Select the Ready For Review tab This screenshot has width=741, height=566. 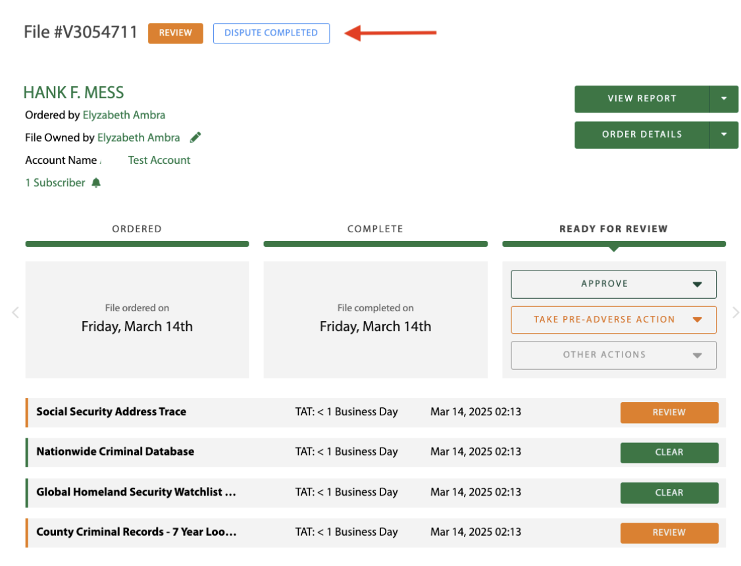point(613,230)
